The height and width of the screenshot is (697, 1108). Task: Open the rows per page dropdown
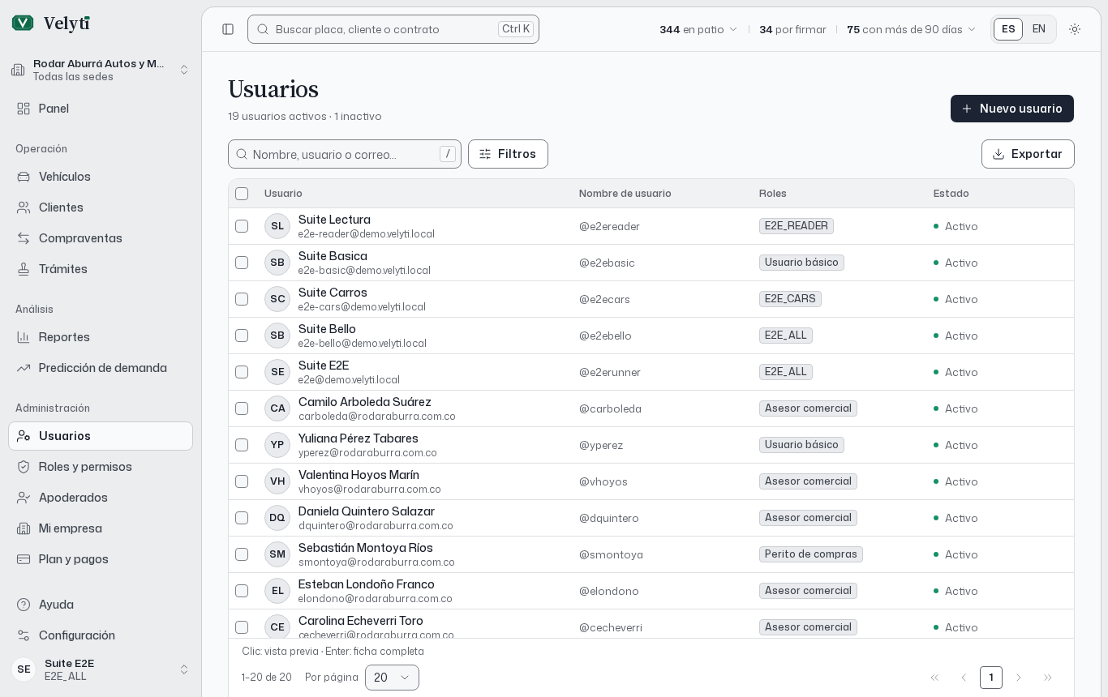pyautogui.click(x=392, y=678)
